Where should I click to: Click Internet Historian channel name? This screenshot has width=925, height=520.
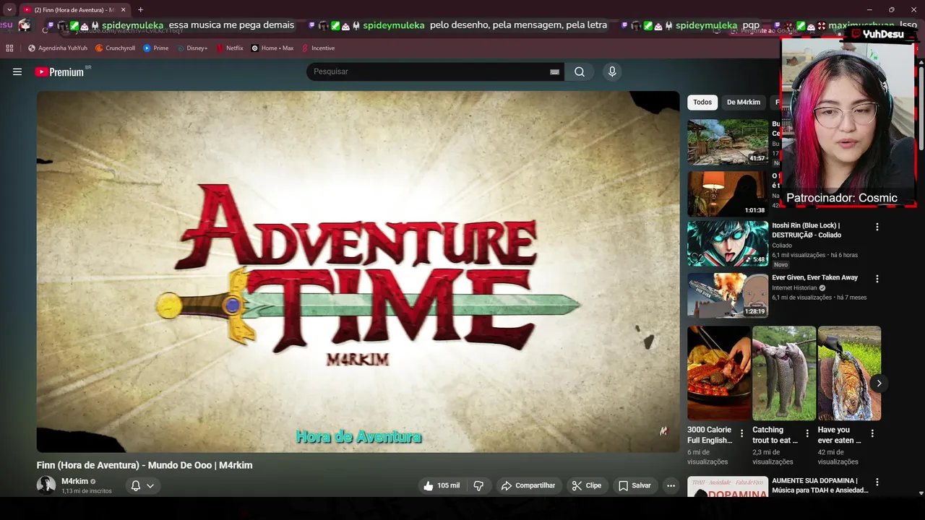point(794,287)
